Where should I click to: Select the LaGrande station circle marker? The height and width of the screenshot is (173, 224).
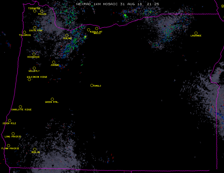coord(196,33)
